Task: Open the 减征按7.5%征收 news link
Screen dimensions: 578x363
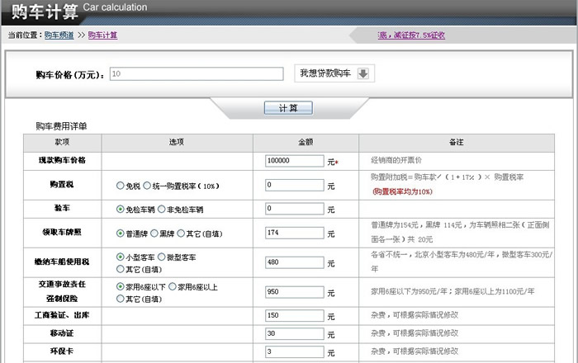Action: click(411, 35)
